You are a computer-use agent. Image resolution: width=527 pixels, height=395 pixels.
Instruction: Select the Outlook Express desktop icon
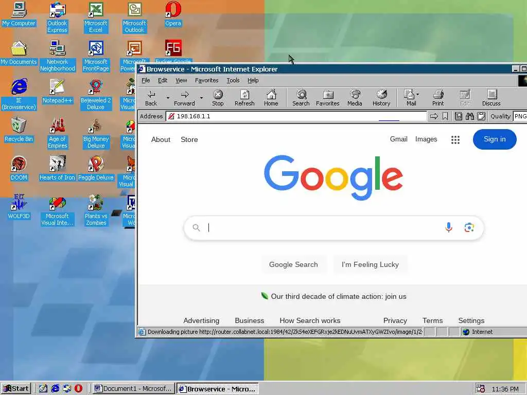click(58, 17)
